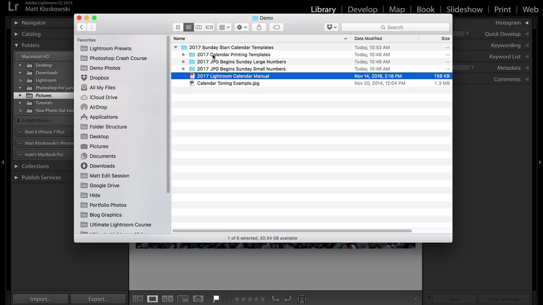Sort Finder list by Name column

pos(261,39)
